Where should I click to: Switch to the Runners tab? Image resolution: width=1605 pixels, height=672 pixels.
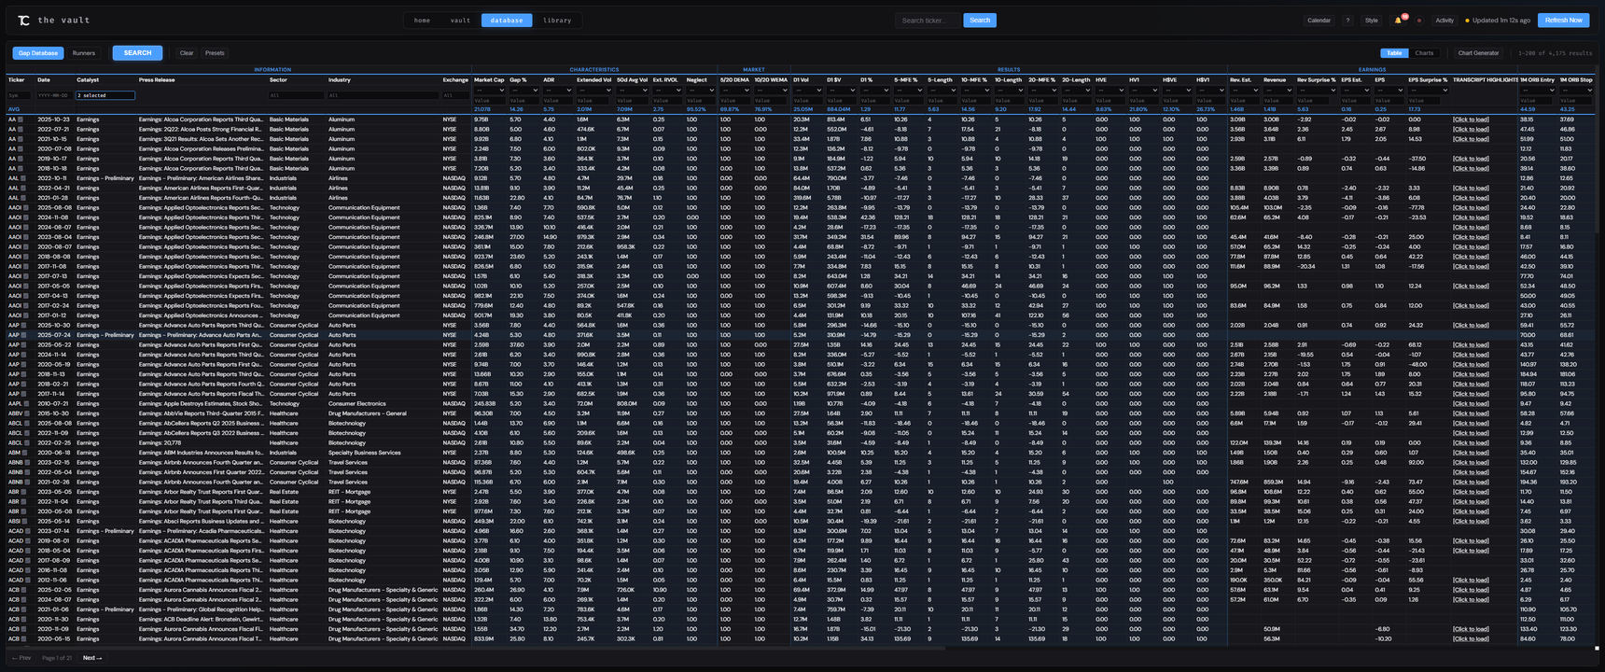tap(84, 53)
